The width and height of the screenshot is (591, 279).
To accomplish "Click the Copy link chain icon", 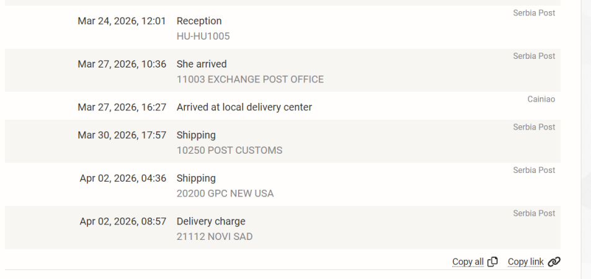I will [x=555, y=262].
